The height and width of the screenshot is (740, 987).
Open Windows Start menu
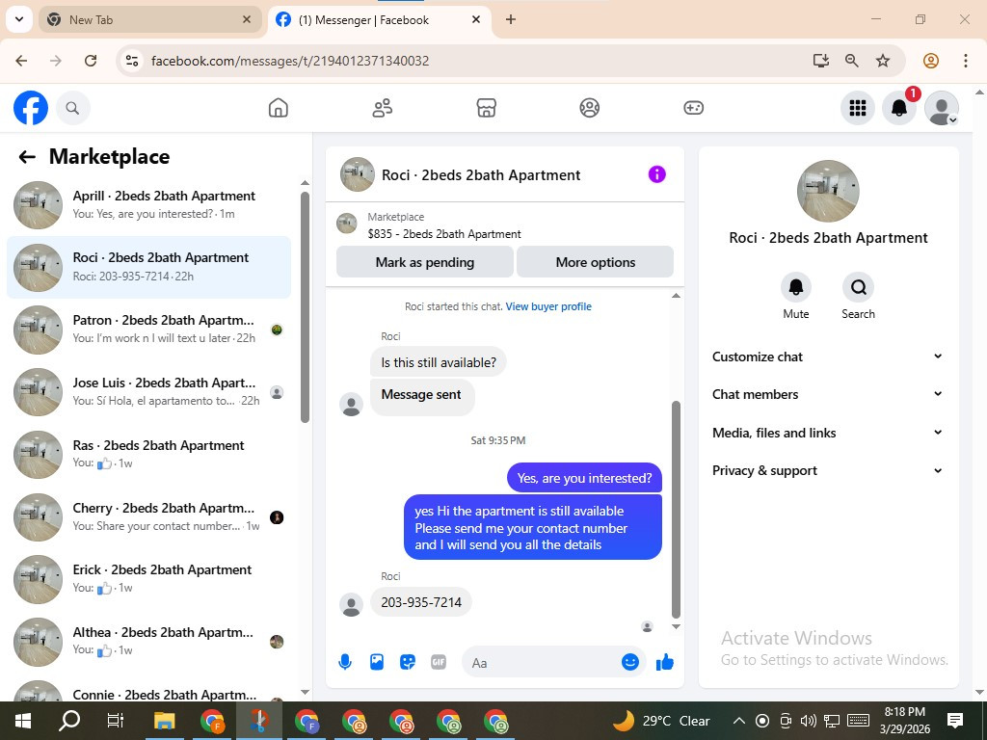point(22,721)
